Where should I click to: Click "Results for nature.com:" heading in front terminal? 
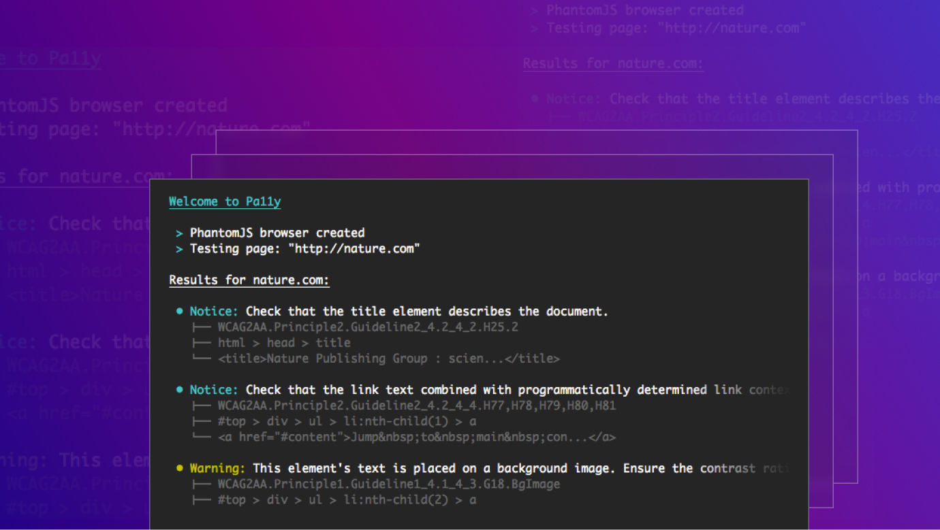pos(249,280)
